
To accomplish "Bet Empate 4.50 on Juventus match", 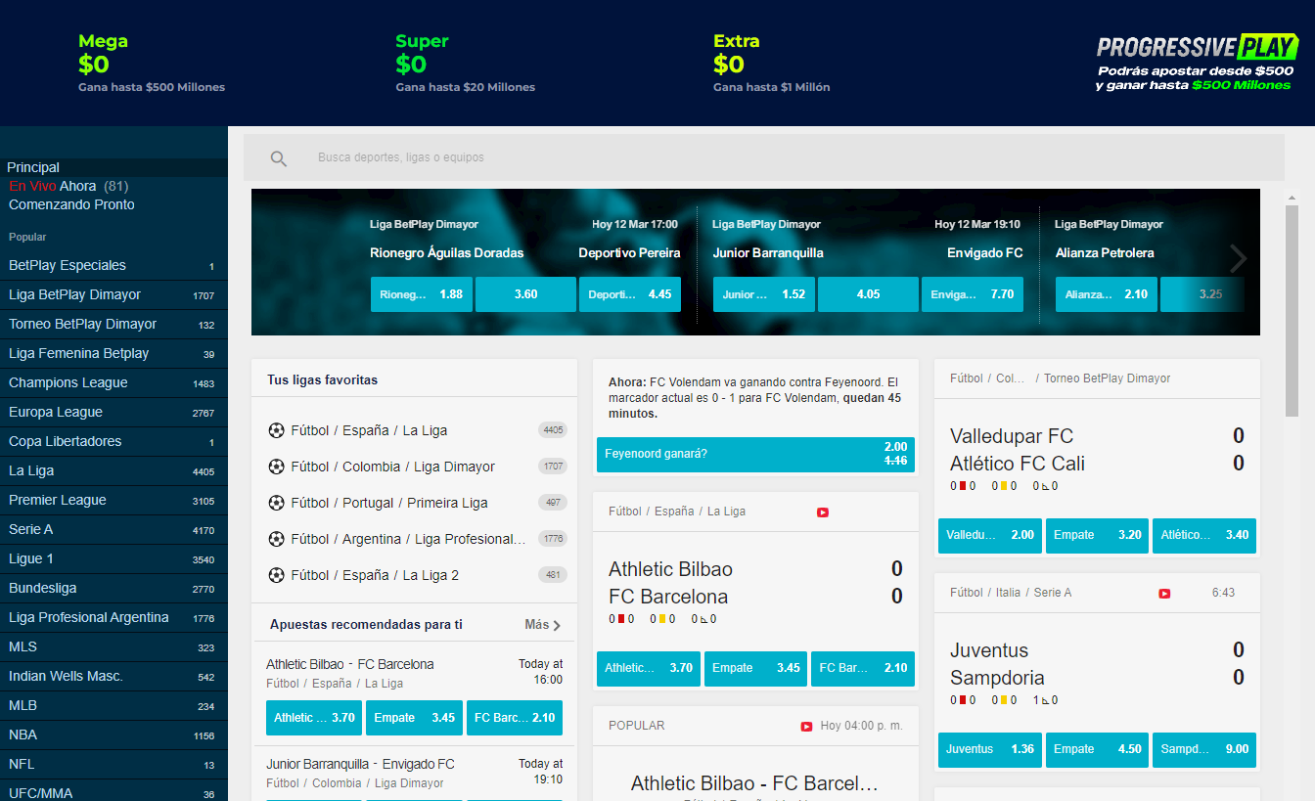I will pos(1097,750).
